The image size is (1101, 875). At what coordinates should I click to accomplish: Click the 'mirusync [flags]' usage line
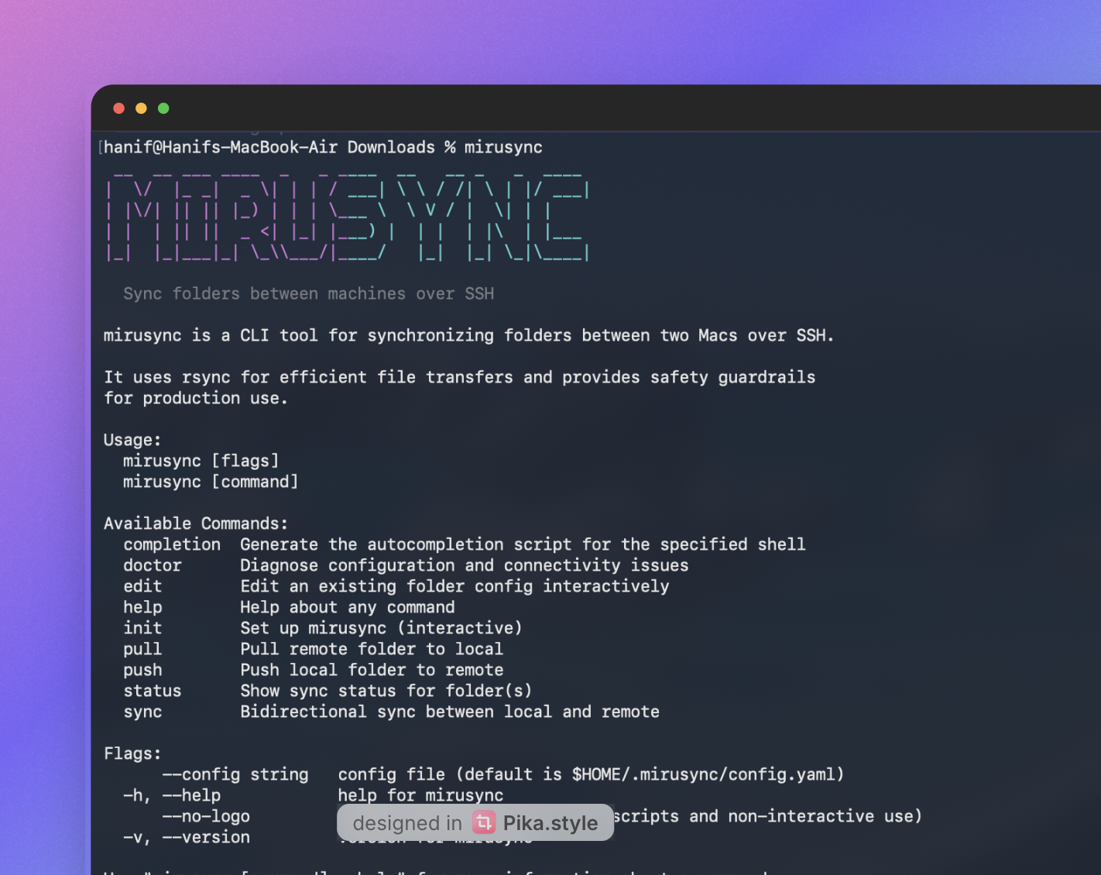click(201, 461)
